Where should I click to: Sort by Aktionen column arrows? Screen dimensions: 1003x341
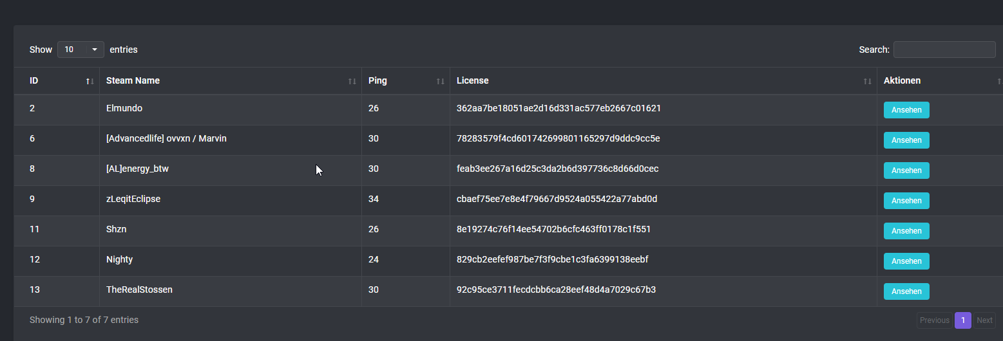click(x=998, y=81)
